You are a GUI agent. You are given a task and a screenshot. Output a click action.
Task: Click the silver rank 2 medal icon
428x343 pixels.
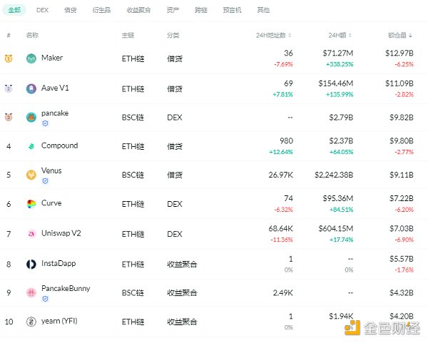pyautogui.click(x=9, y=88)
